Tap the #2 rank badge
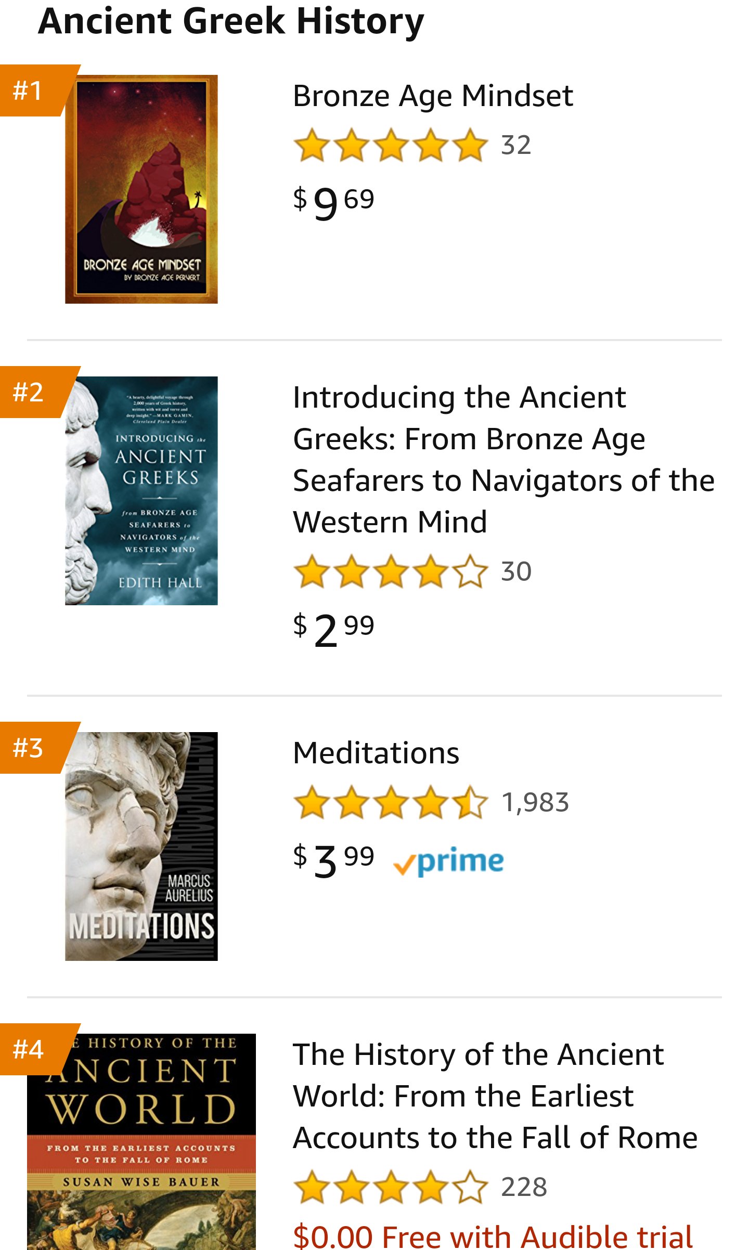This screenshot has width=749, height=1250. pyautogui.click(x=29, y=392)
